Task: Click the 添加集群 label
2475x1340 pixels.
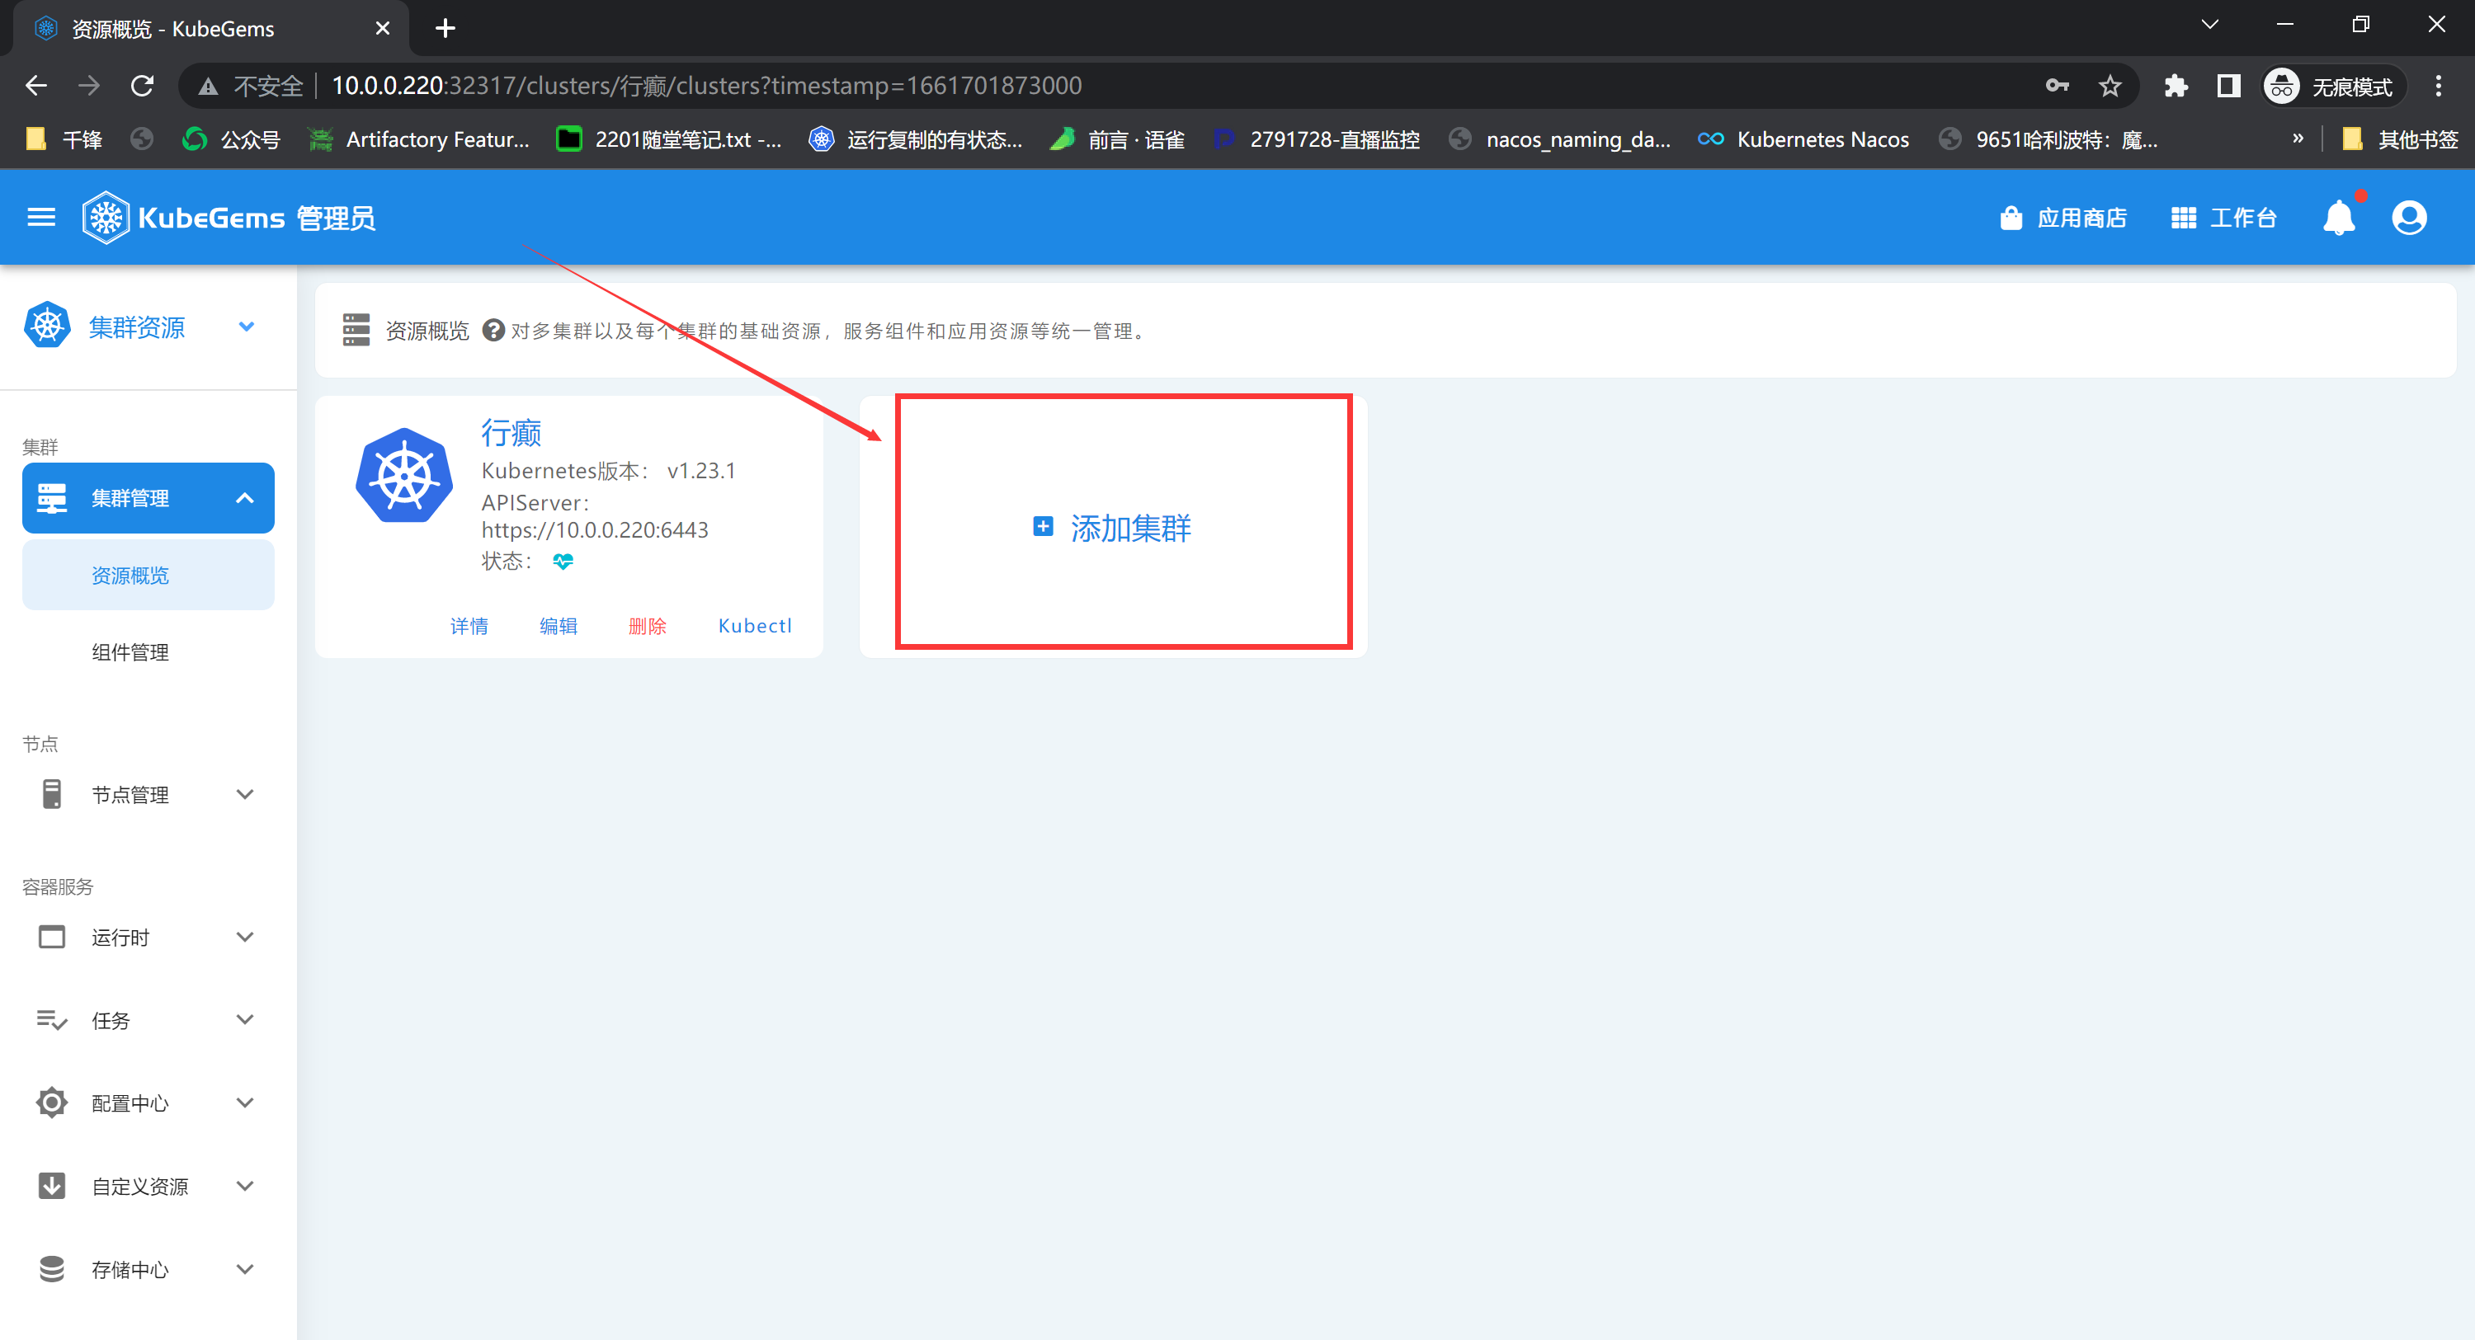Action: coord(1131,528)
